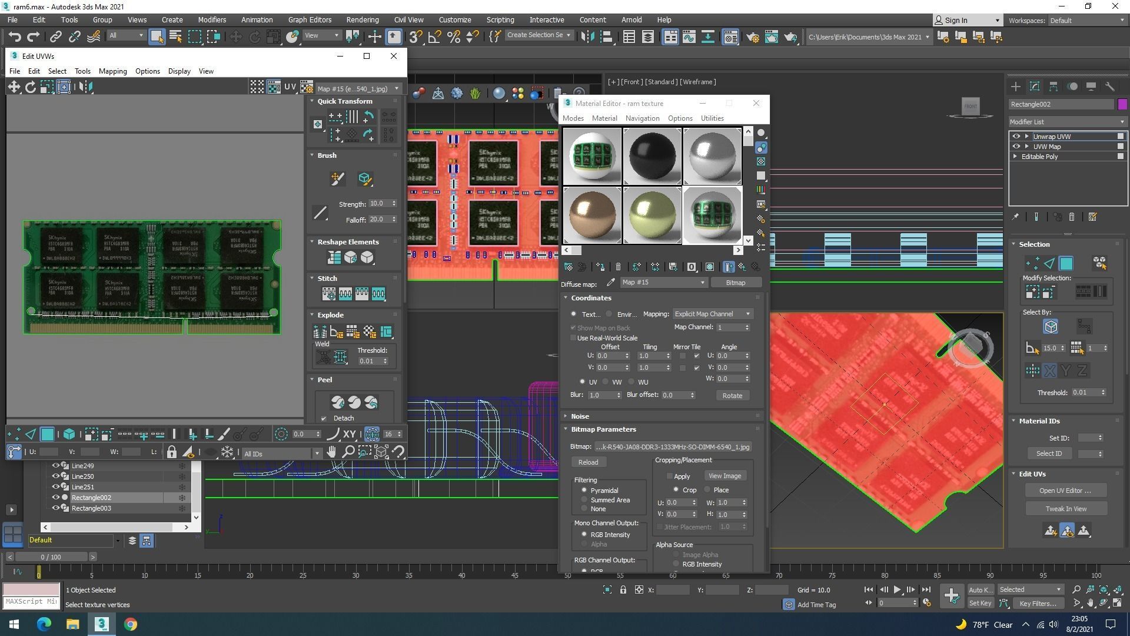Open the Rendering menu
Screen dimensions: 1130x636
tap(362, 19)
